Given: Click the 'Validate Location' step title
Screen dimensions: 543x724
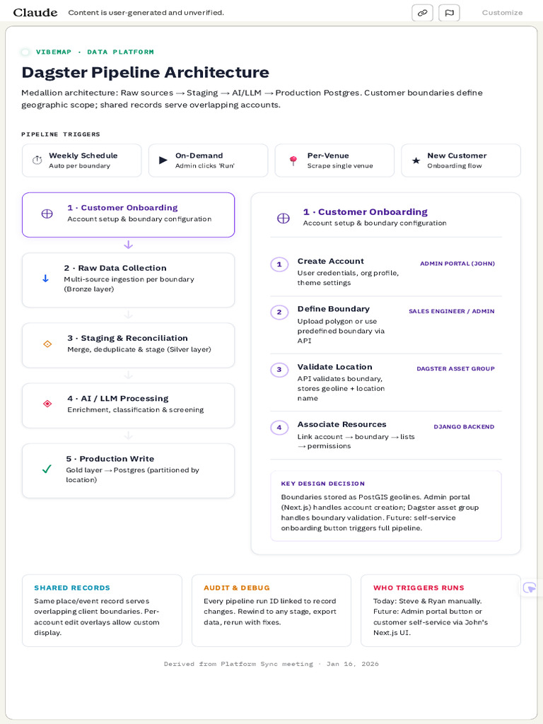Looking at the screenshot, I should coord(334,367).
